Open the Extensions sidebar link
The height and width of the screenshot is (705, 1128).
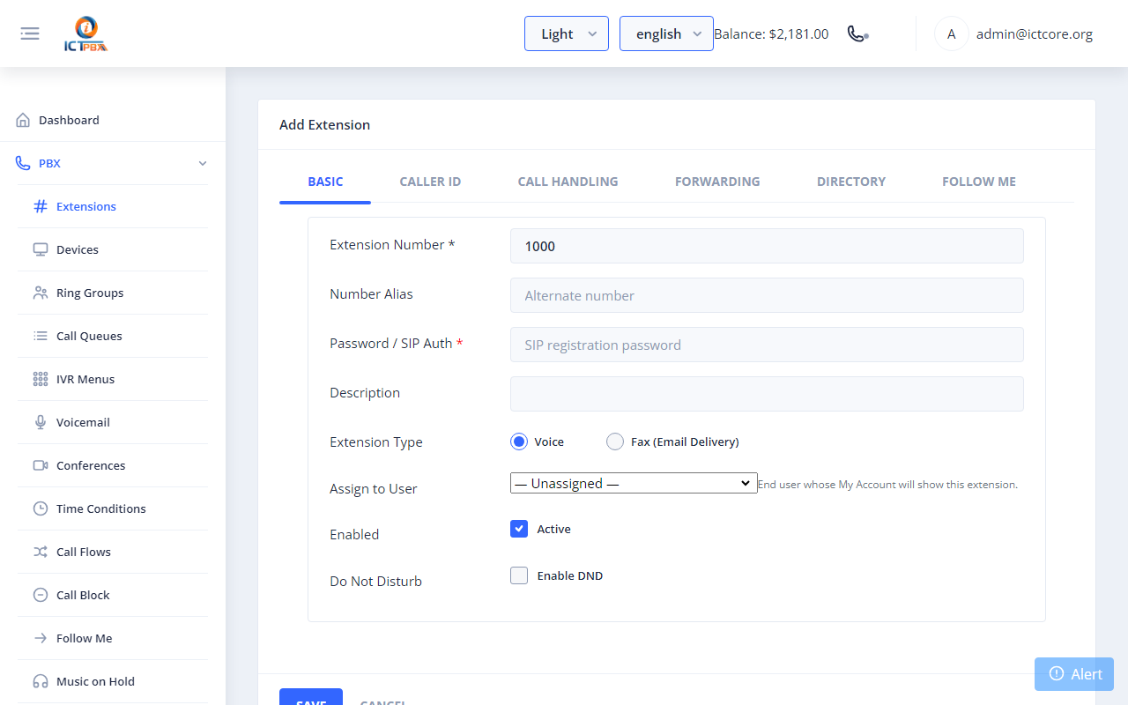[x=113, y=206]
